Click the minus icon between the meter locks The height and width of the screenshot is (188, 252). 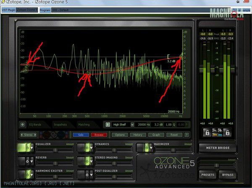(x=214, y=130)
